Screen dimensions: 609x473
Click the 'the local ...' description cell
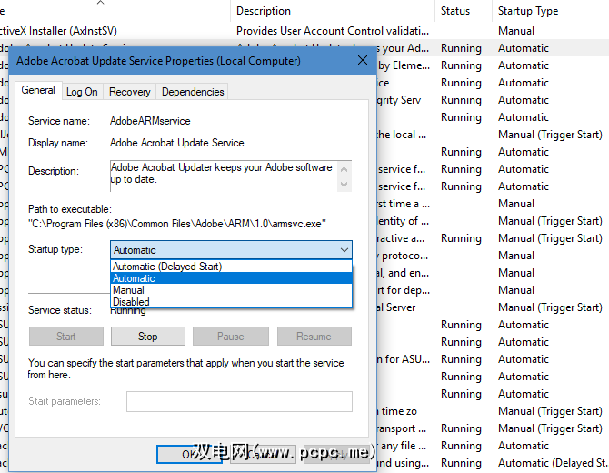click(401, 135)
